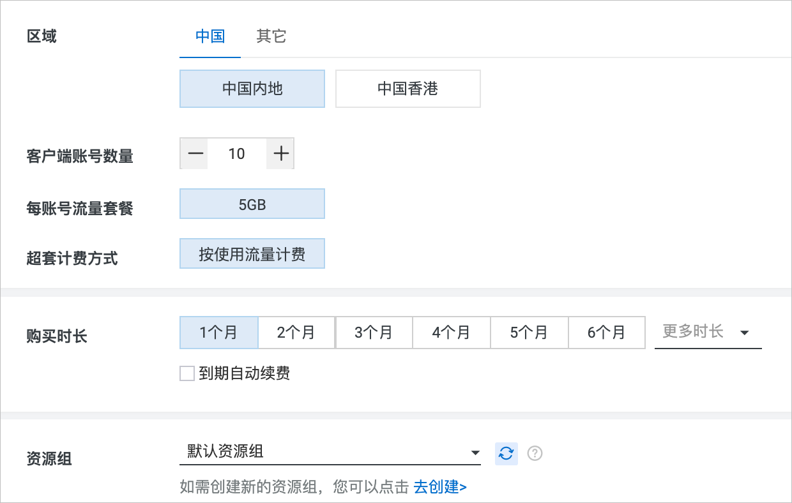
Task: Choose 6个月 purchase duration
Action: [607, 333]
